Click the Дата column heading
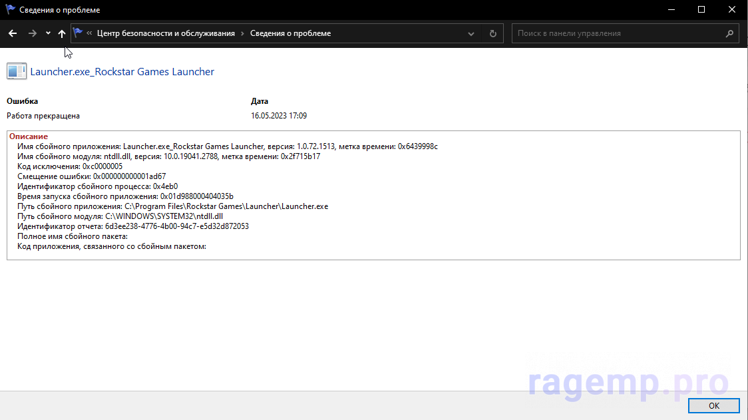Viewport: 748px width, 420px height. tap(260, 101)
